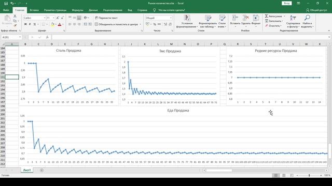Click Перенести текст wrap text button
The height and width of the screenshot is (186, 332).
click(106, 18)
